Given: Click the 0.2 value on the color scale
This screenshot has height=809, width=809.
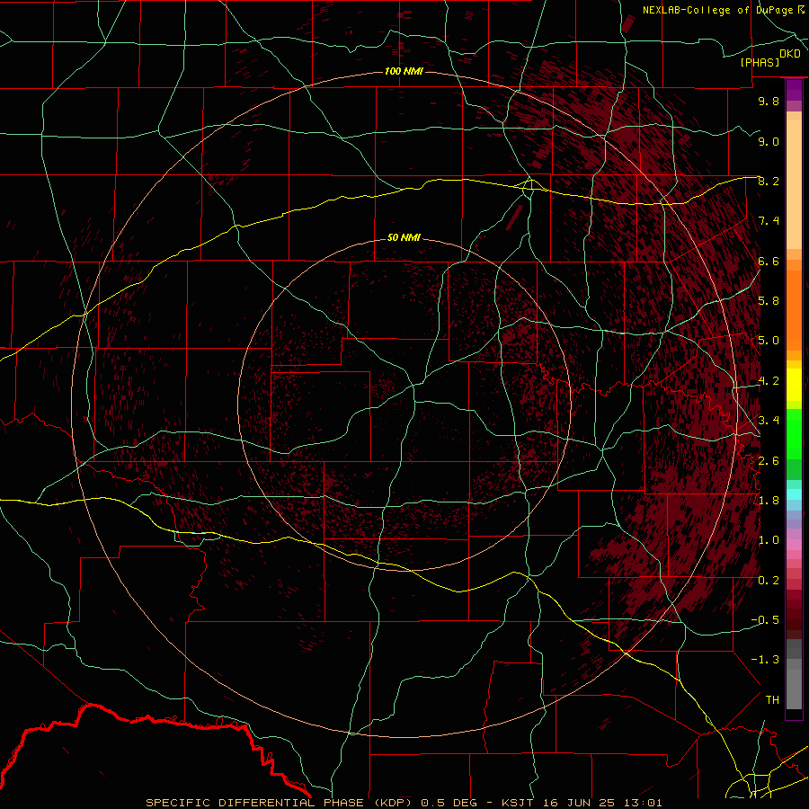Looking at the screenshot, I should tap(769, 581).
